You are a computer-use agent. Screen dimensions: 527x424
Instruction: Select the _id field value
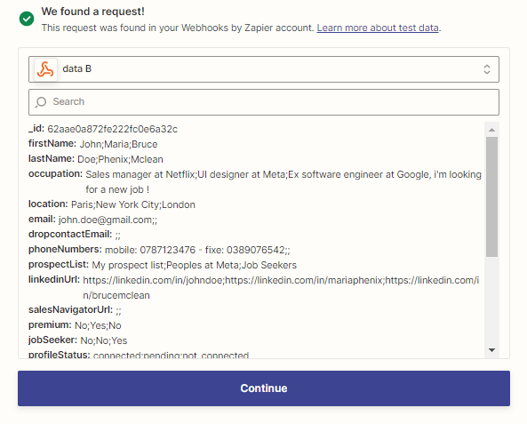tap(113, 129)
